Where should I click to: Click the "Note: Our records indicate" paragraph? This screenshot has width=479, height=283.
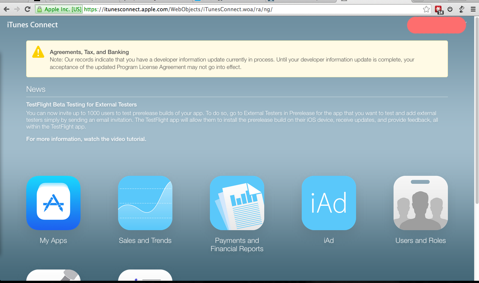[x=232, y=63]
